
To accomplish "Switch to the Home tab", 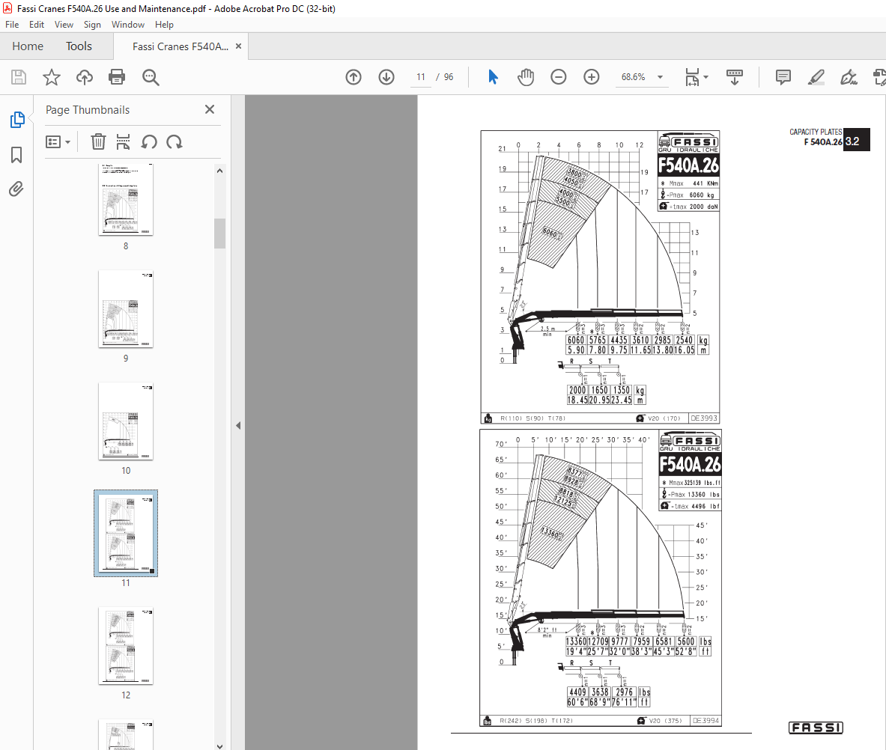I will 28,46.
